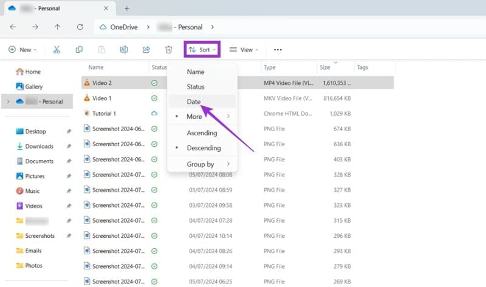The image size is (486, 287).
Task: Open Downloads in the sidebar
Action: pyautogui.click(x=35, y=146)
